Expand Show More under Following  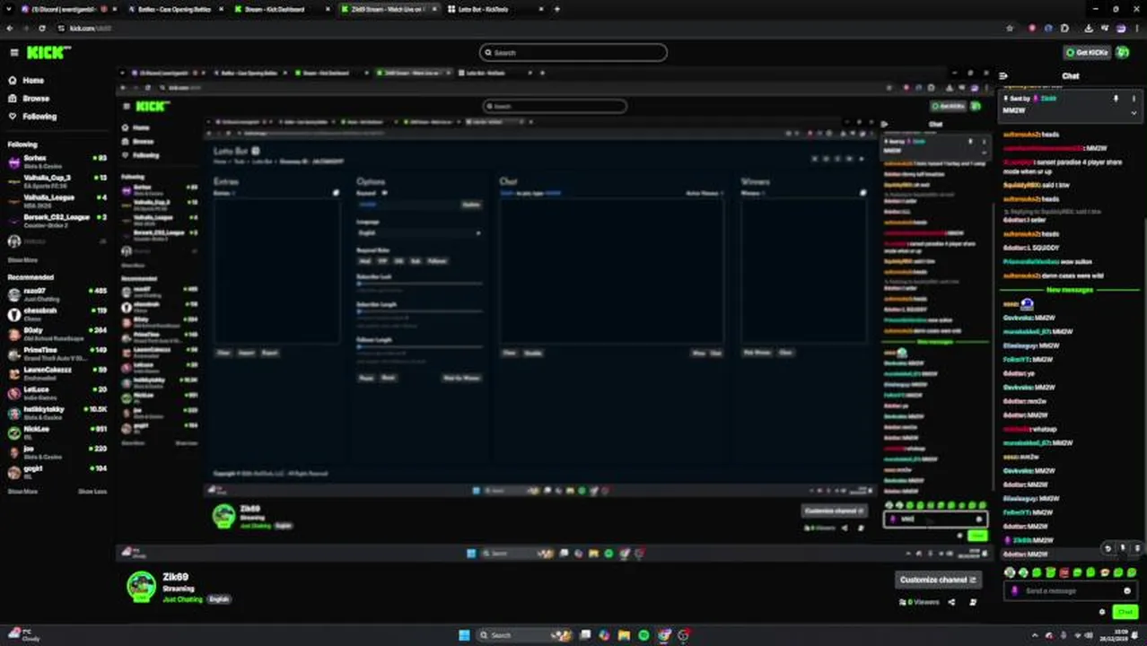(x=22, y=260)
